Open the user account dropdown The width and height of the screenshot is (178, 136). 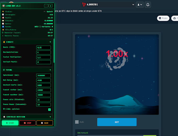(x=140, y=5)
